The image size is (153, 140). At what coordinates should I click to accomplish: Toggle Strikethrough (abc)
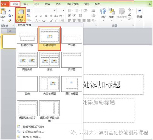click(56, 16)
